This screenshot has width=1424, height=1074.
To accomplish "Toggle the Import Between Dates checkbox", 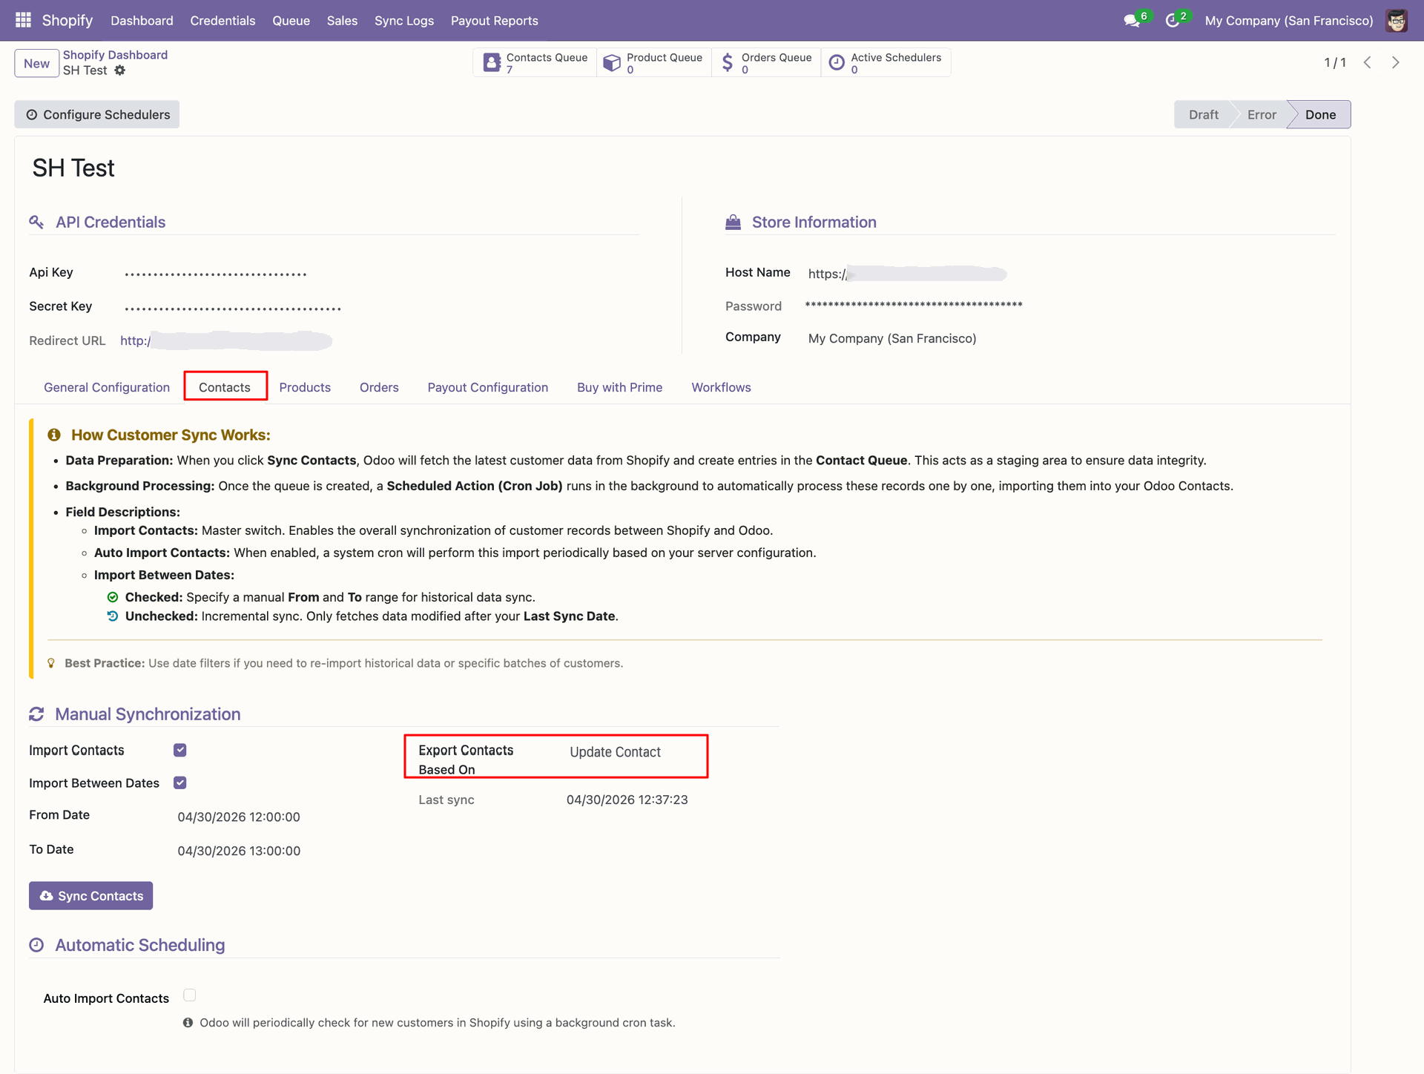I will (180, 783).
